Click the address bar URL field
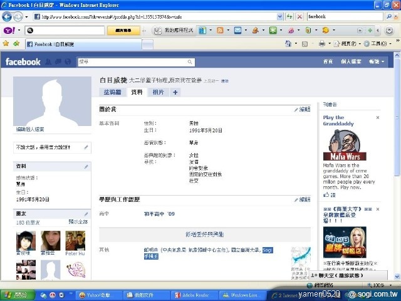The width and height of the screenshot is (401, 301). (x=159, y=17)
